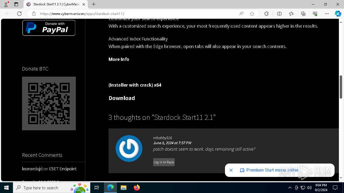The image size is (344, 193).
Task: Open browser Extensions icon
Action: pos(266,14)
